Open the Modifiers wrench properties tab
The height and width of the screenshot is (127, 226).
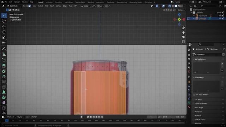point(189,86)
